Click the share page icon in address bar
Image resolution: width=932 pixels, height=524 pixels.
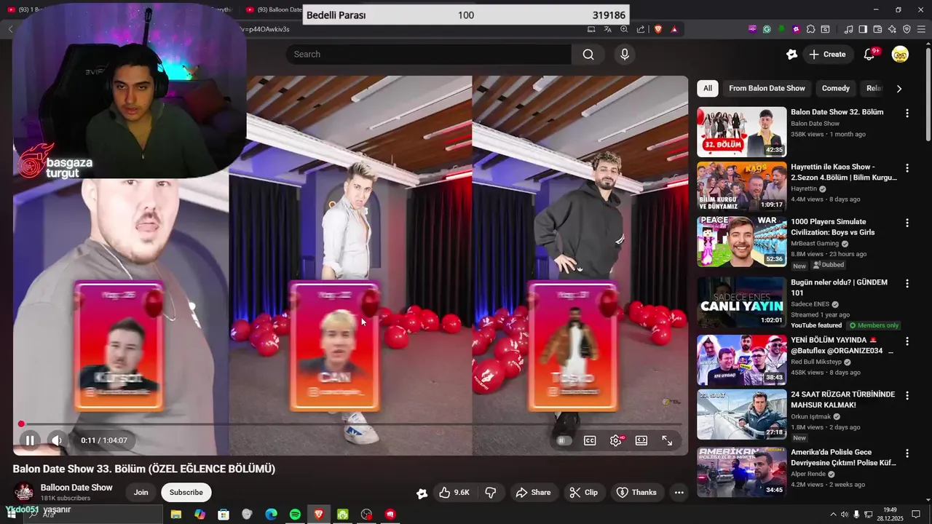641,29
